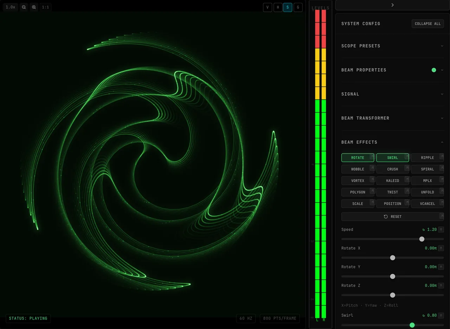Click the green dot in Beam Properties
This screenshot has height=329, width=450.
tap(434, 70)
